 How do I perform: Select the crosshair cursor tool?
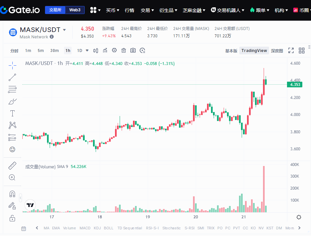tap(12, 65)
